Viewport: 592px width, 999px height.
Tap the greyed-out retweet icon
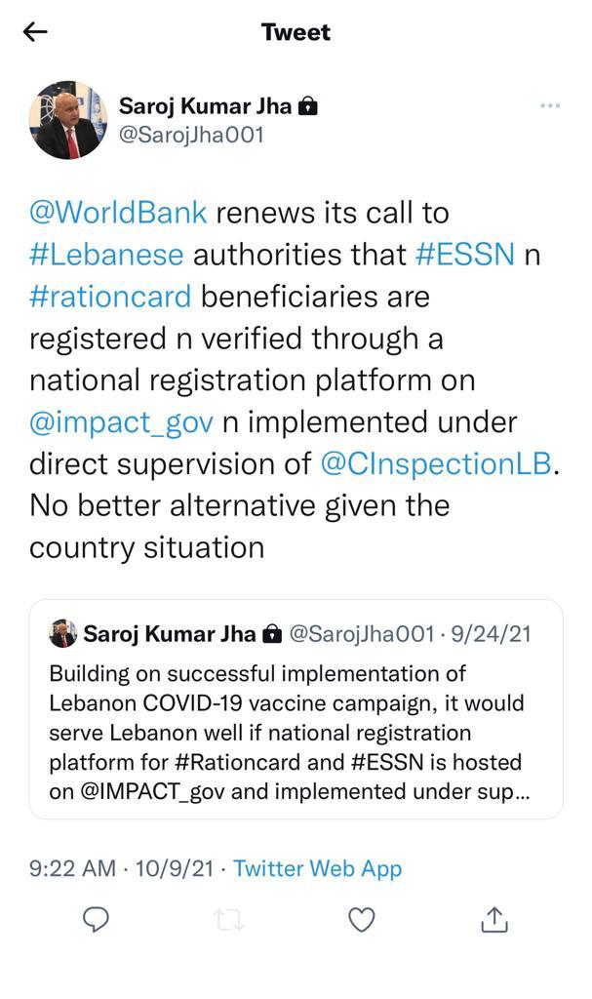pyautogui.click(x=228, y=920)
